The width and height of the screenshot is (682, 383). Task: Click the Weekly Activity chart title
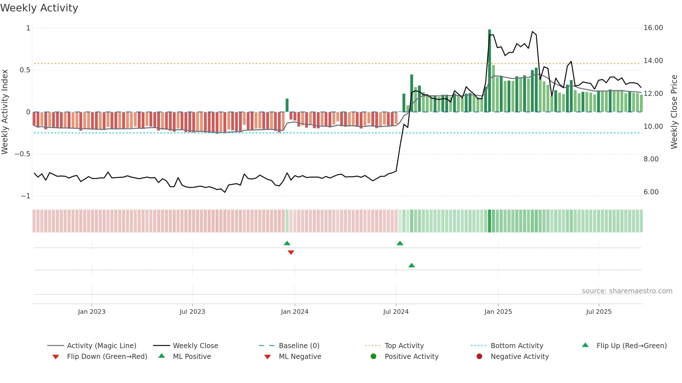pos(39,8)
